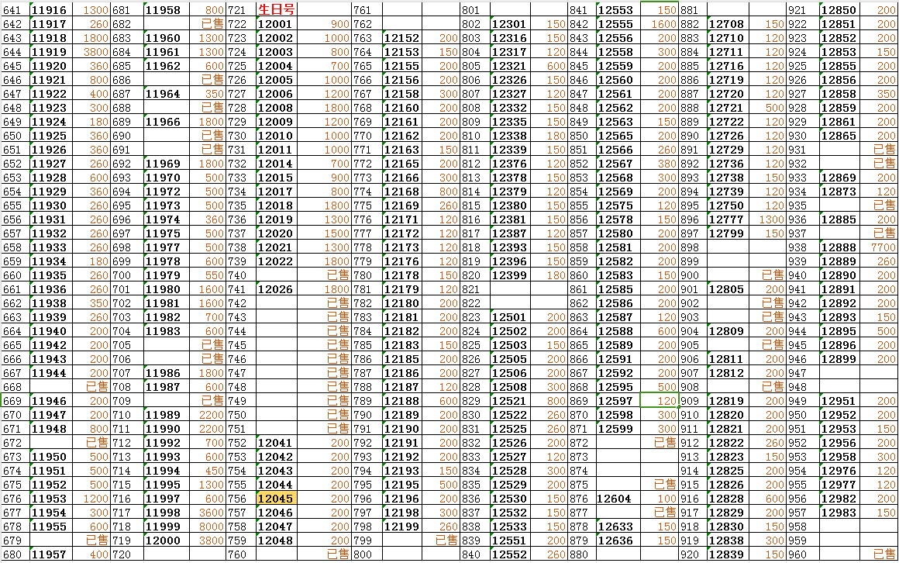Click price 500 next to 12895
Viewport: 899px width, 563px height.
(x=877, y=331)
